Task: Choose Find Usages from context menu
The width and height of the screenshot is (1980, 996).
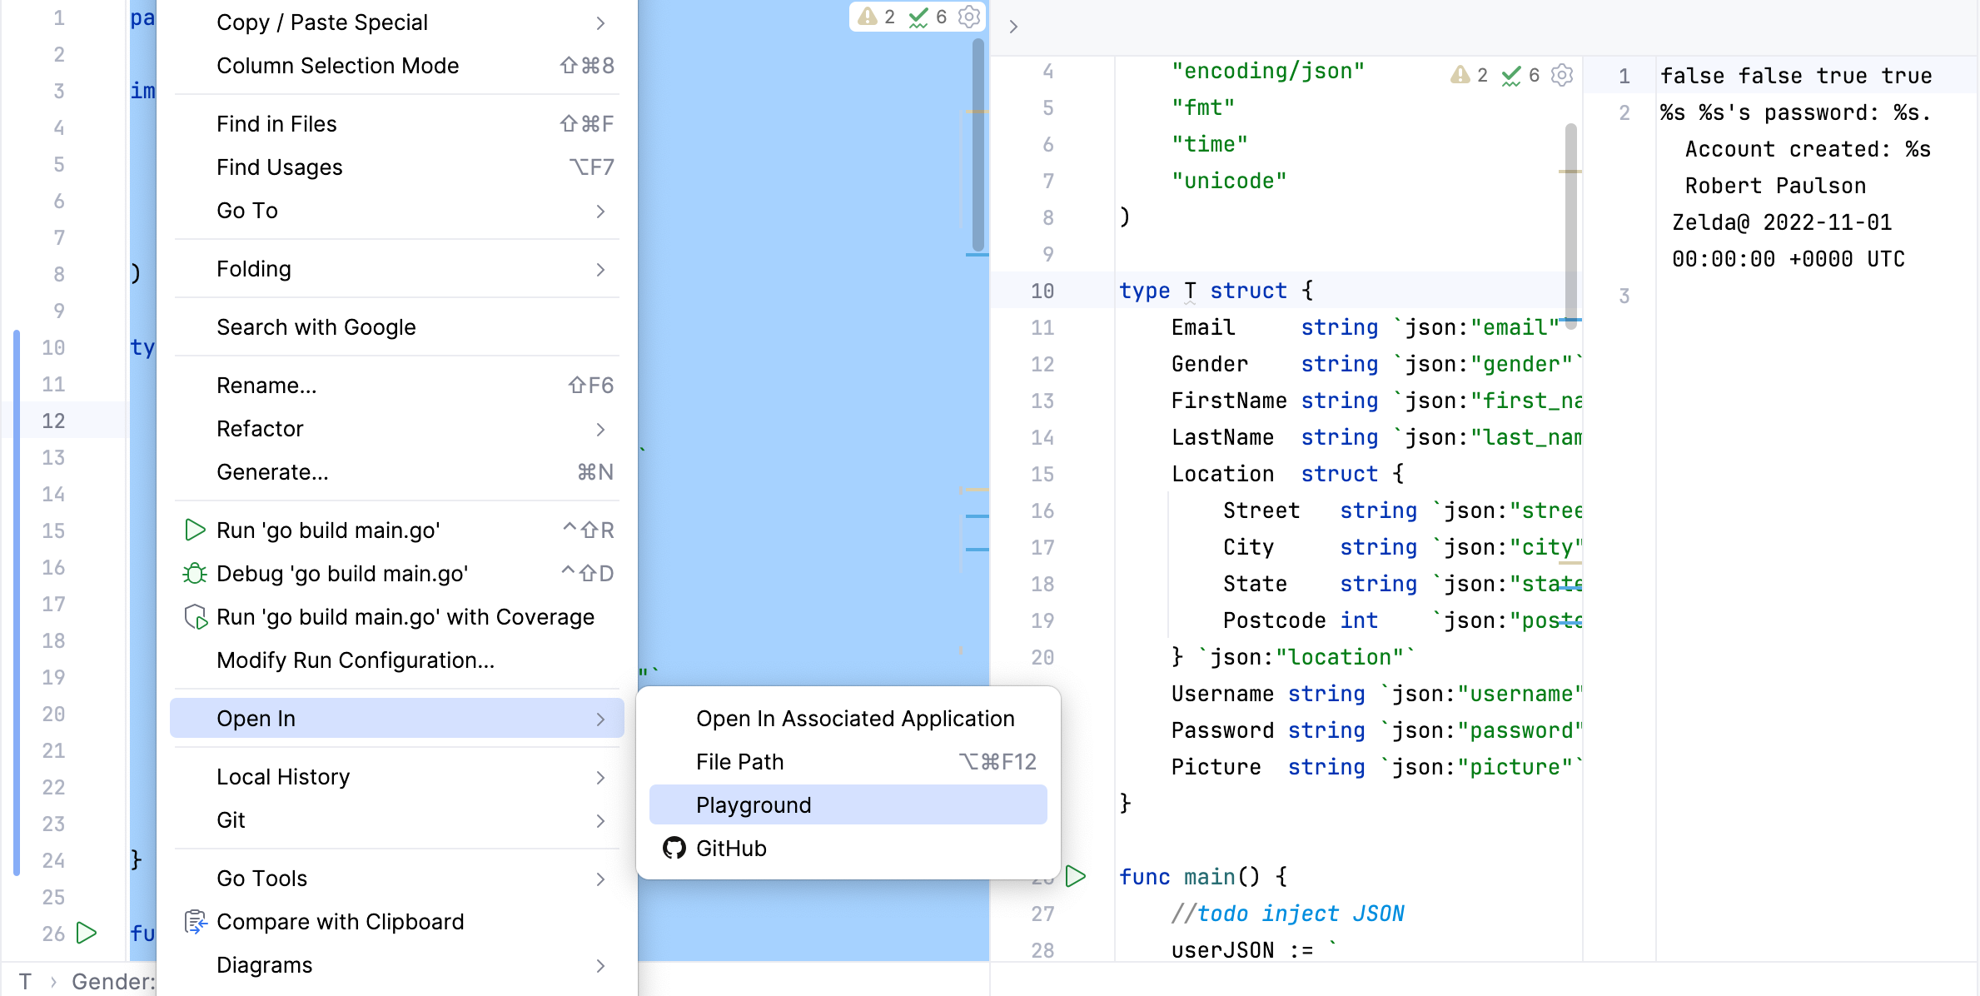Action: pyautogui.click(x=280, y=167)
